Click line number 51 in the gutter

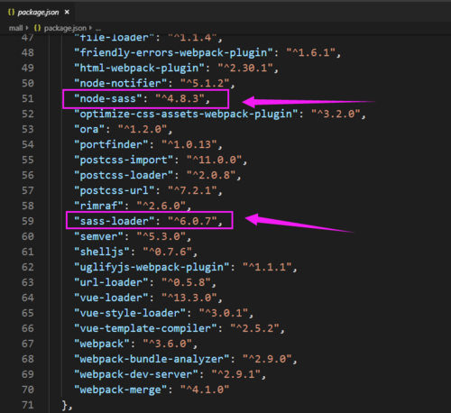tap(28, 98)
